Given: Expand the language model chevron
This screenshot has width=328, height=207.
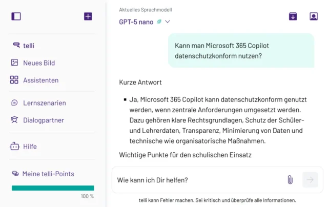Looking at the screenshot, I should click(168, 22).
